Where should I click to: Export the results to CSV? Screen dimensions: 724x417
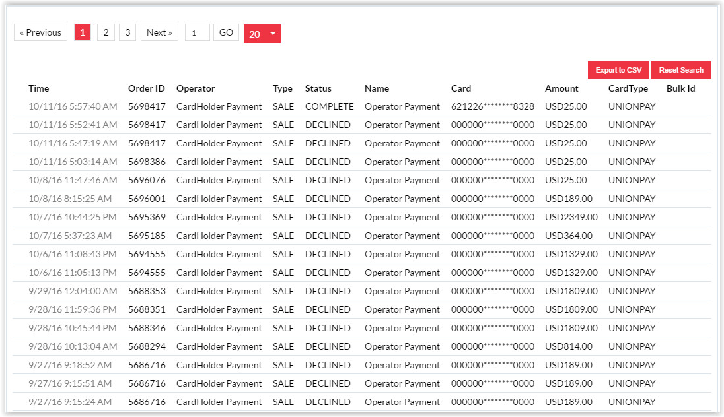(618, 70)
